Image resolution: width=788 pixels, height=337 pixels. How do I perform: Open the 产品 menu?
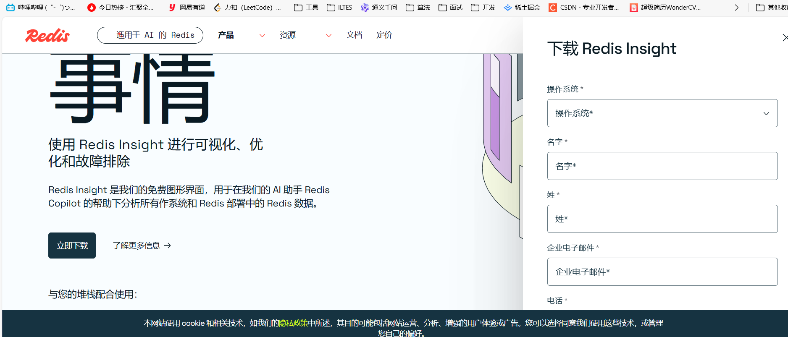coord(226,35)
